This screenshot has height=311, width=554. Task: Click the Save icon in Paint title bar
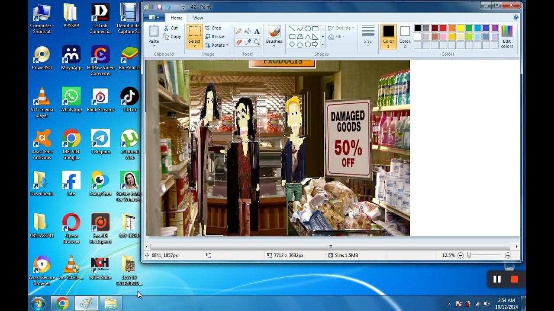coord(159,7)
